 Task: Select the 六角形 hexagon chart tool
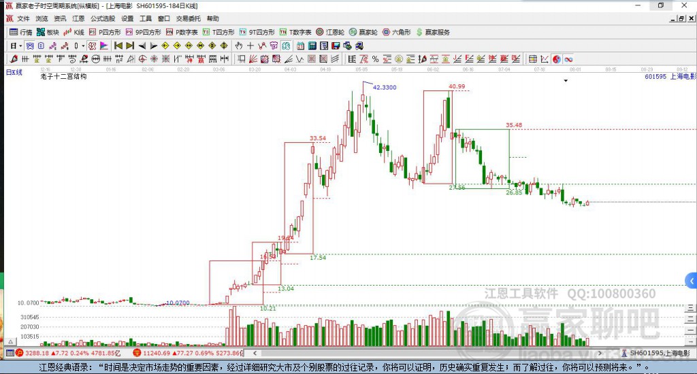(x=397, y=32)
